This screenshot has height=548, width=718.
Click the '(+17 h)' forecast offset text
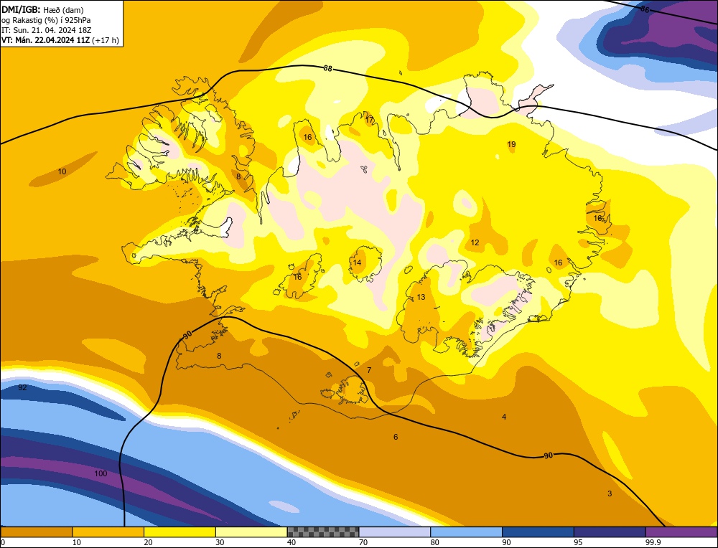(x=106, y=40)
